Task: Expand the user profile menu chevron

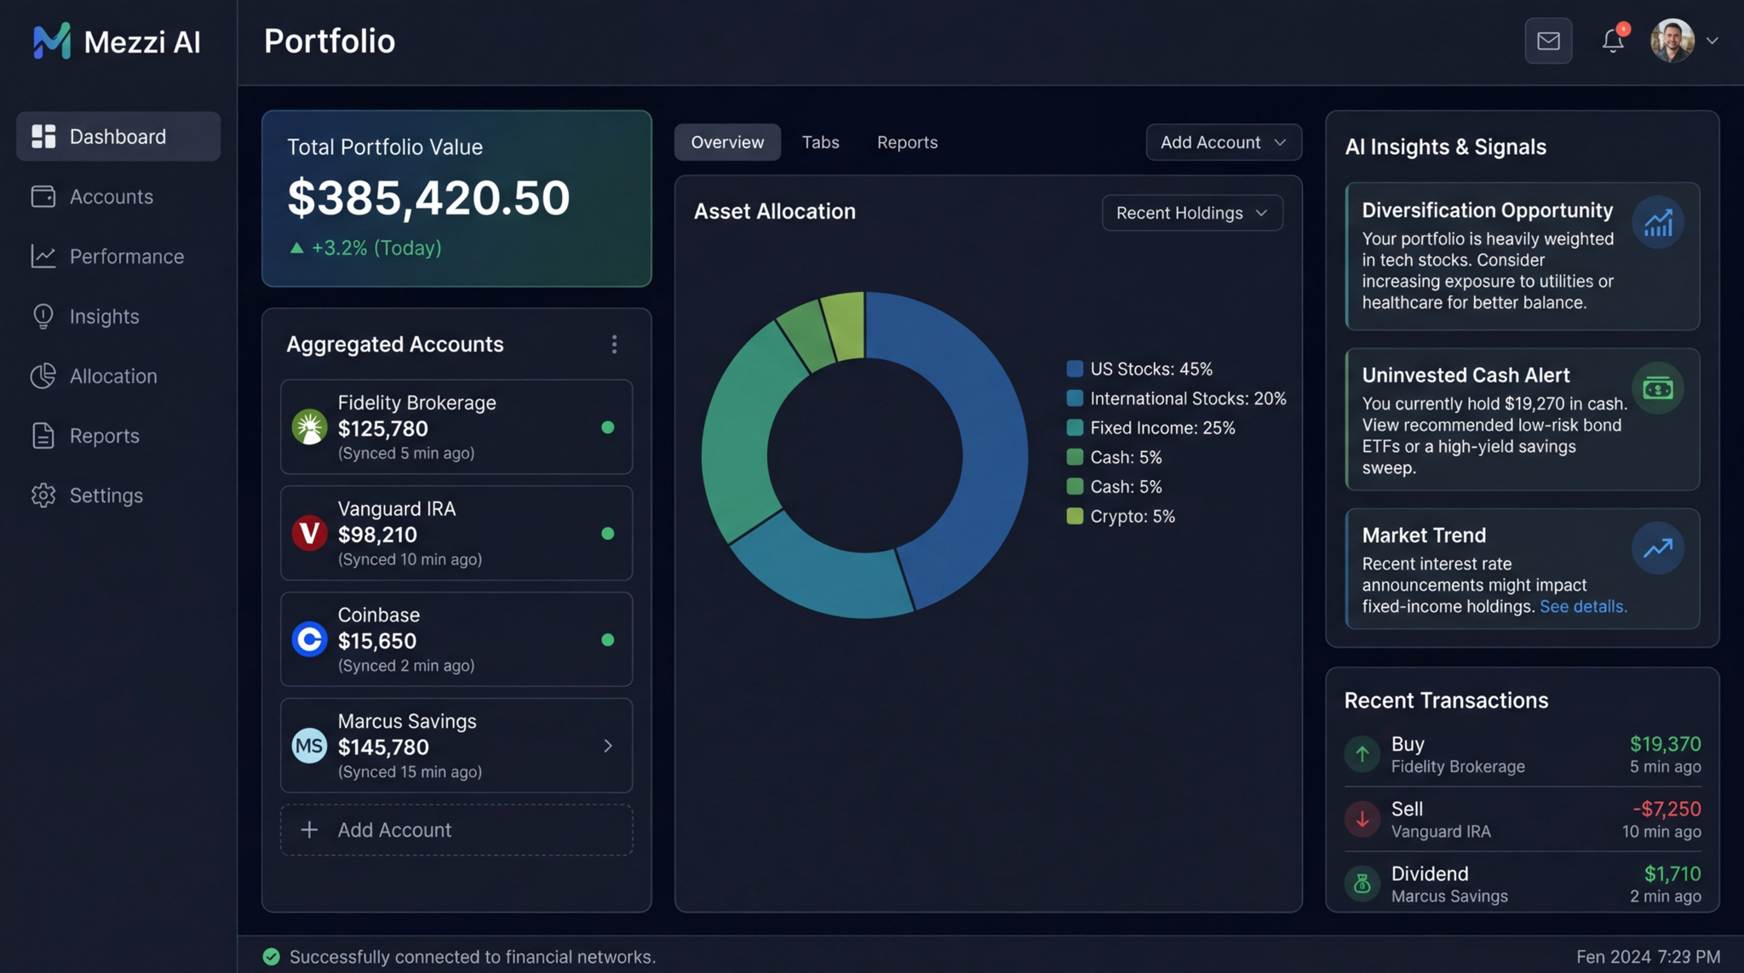Action: [1712, 41]
